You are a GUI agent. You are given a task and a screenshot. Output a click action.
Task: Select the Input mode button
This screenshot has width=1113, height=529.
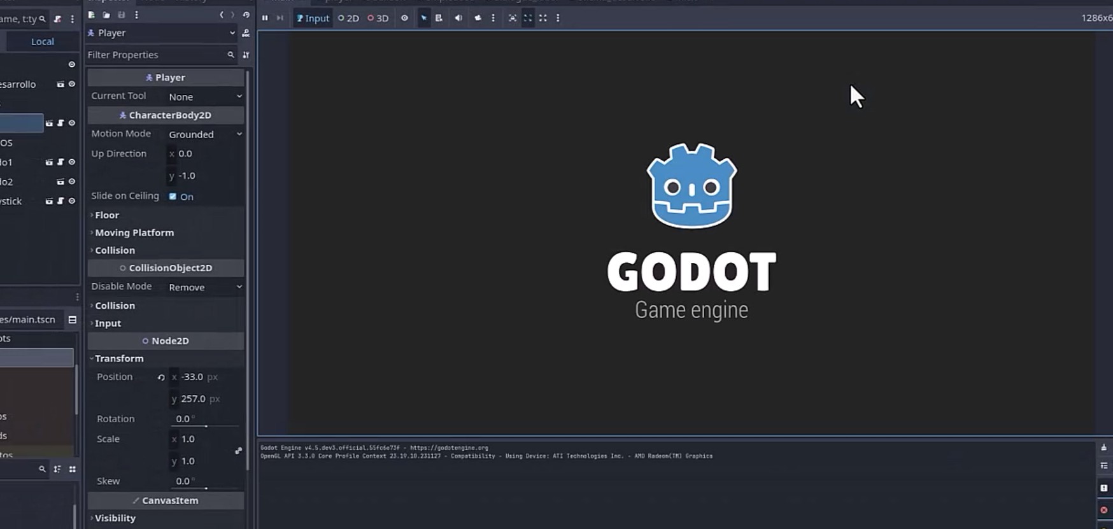pyautogui.click(x=313, y=18)
